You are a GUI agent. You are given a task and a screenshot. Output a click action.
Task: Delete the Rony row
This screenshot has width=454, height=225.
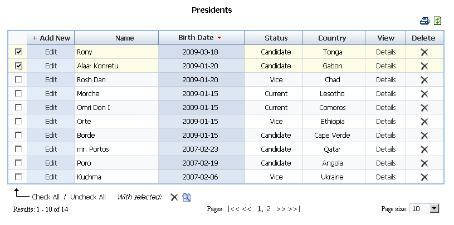click(424, 52)
